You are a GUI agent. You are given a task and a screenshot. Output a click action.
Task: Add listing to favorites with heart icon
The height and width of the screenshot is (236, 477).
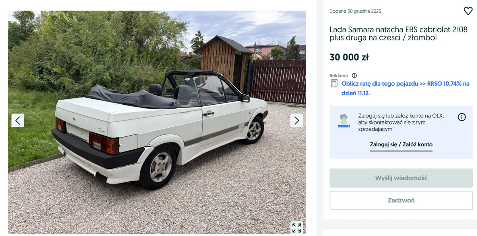(x=468, y=11)
